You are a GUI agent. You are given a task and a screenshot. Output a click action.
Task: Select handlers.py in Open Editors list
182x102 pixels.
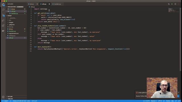point(16,14)
